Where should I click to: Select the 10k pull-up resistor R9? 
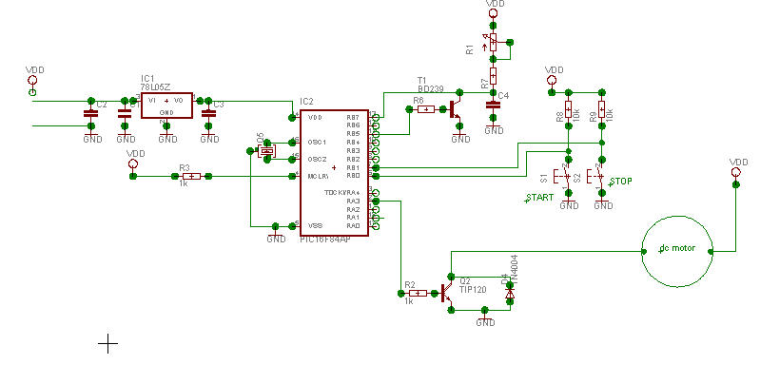601,110
